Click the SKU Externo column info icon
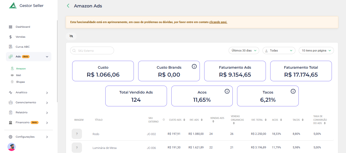The width and height of the screenshot is (346, 153). 164,120
